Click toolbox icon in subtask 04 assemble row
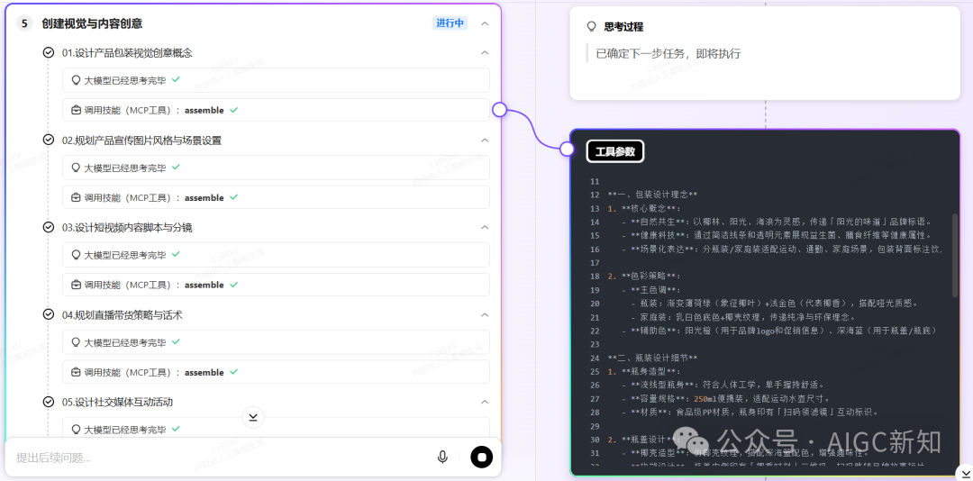This screenshot has height=481, width=973. pyautogui.click(x=77, y=372)
